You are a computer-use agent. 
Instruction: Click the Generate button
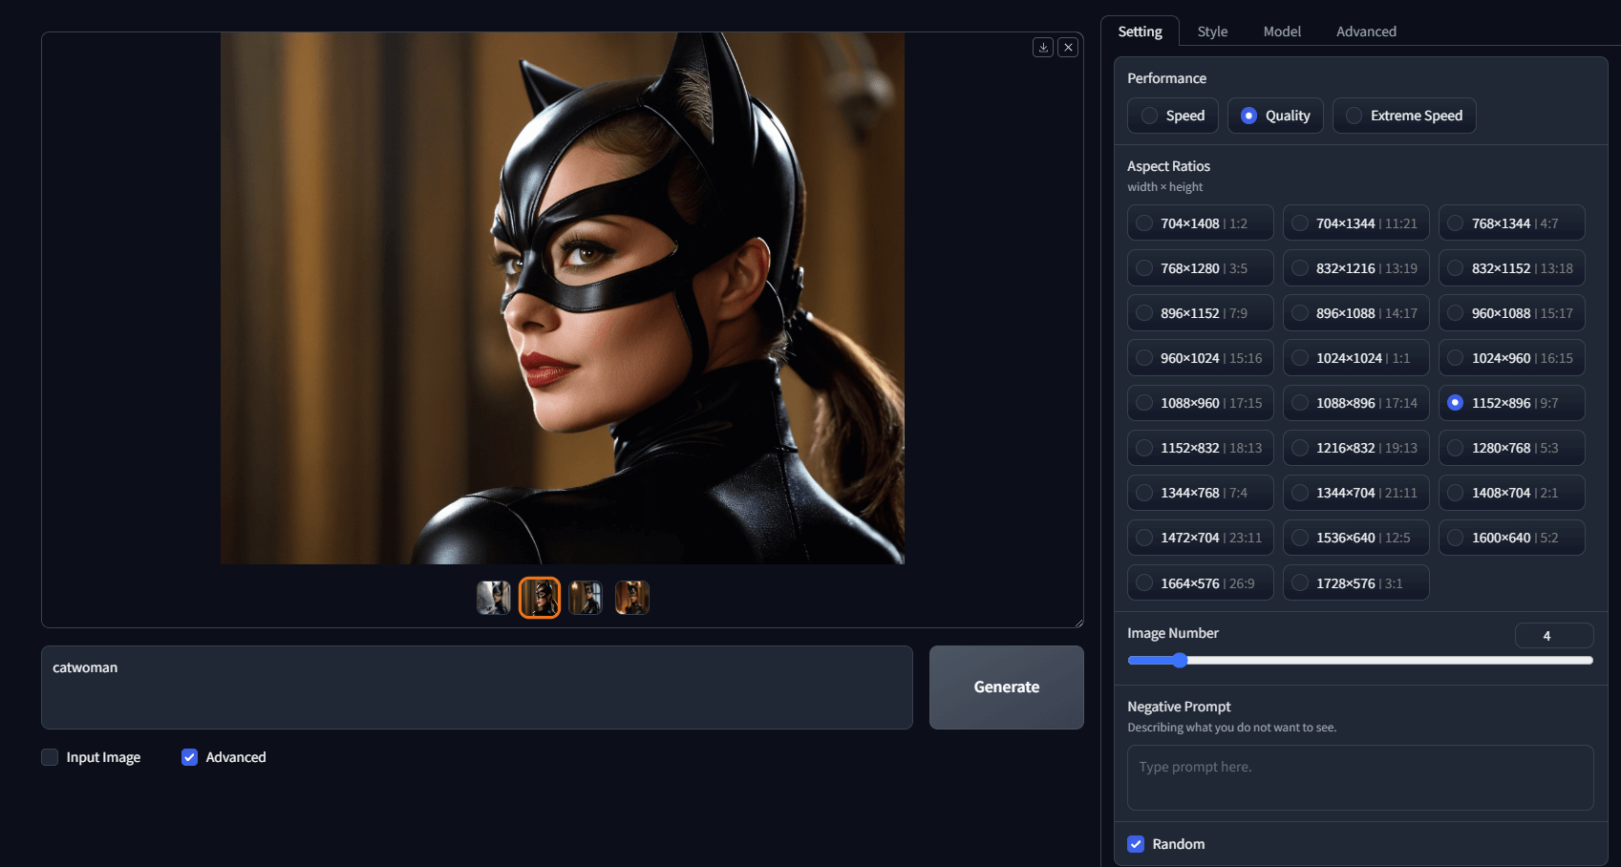point(1007,687)
